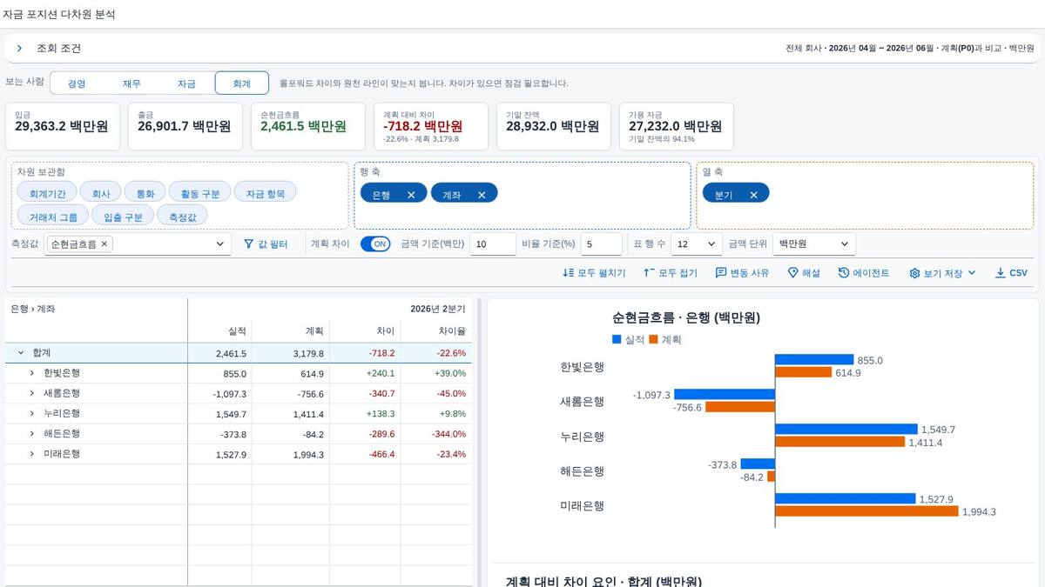Image resolution: width=1045 pixels, height=587 pixels.
Task: Expand the 누리은행 row
Action: click(32, 413)
